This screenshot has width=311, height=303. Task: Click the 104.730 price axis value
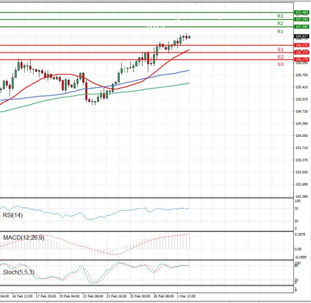[302, 112]
